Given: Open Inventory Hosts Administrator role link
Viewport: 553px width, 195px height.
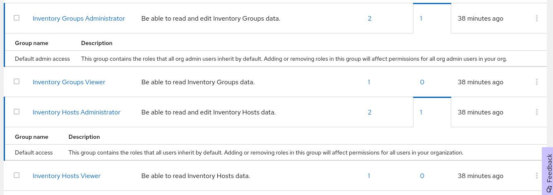Looking at the screenshot, I should (x=77, y=112).
